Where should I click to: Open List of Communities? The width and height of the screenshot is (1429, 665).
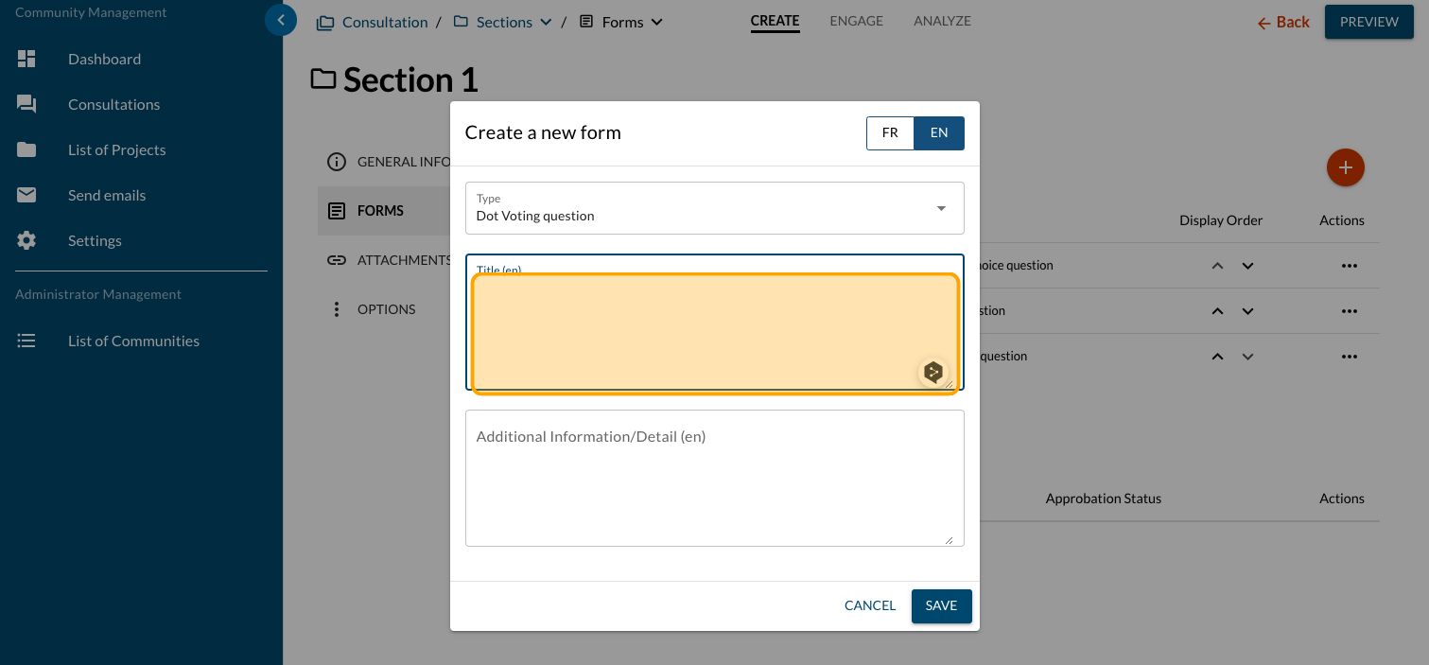point(133,341)
